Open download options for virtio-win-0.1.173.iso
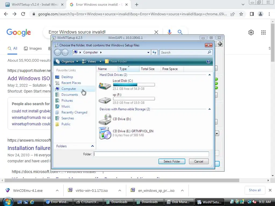 (x=120, y=190)
